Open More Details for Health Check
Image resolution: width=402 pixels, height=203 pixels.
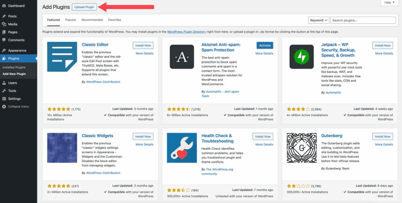tap(264, 145)
